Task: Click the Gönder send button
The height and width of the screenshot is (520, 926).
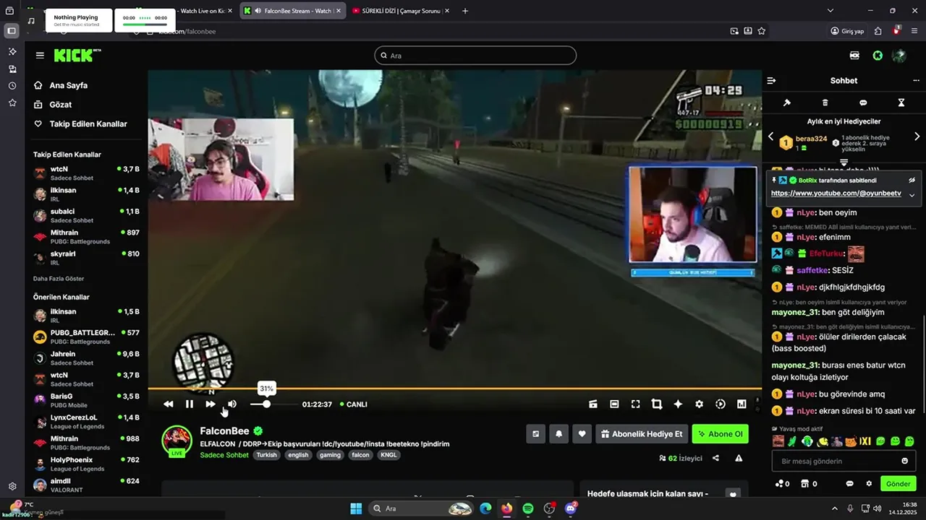Action: pyautogui.click(x=899, y=484)
